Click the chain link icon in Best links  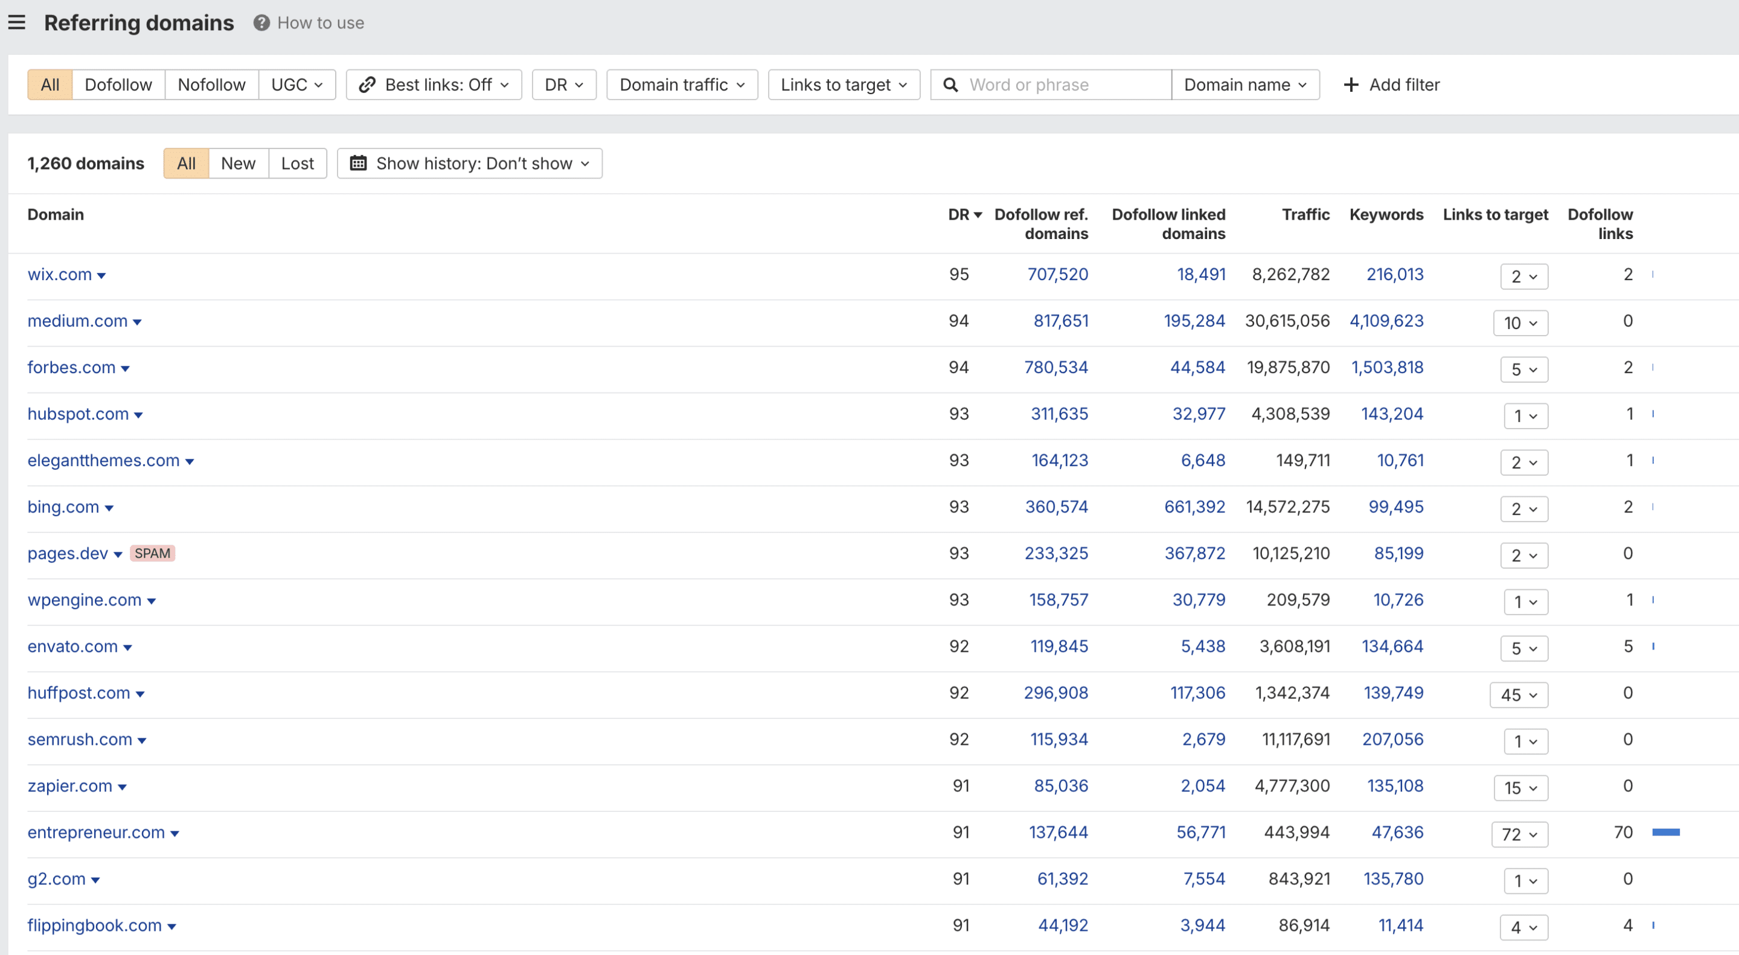pyautogui.click(x=367, y=85)
